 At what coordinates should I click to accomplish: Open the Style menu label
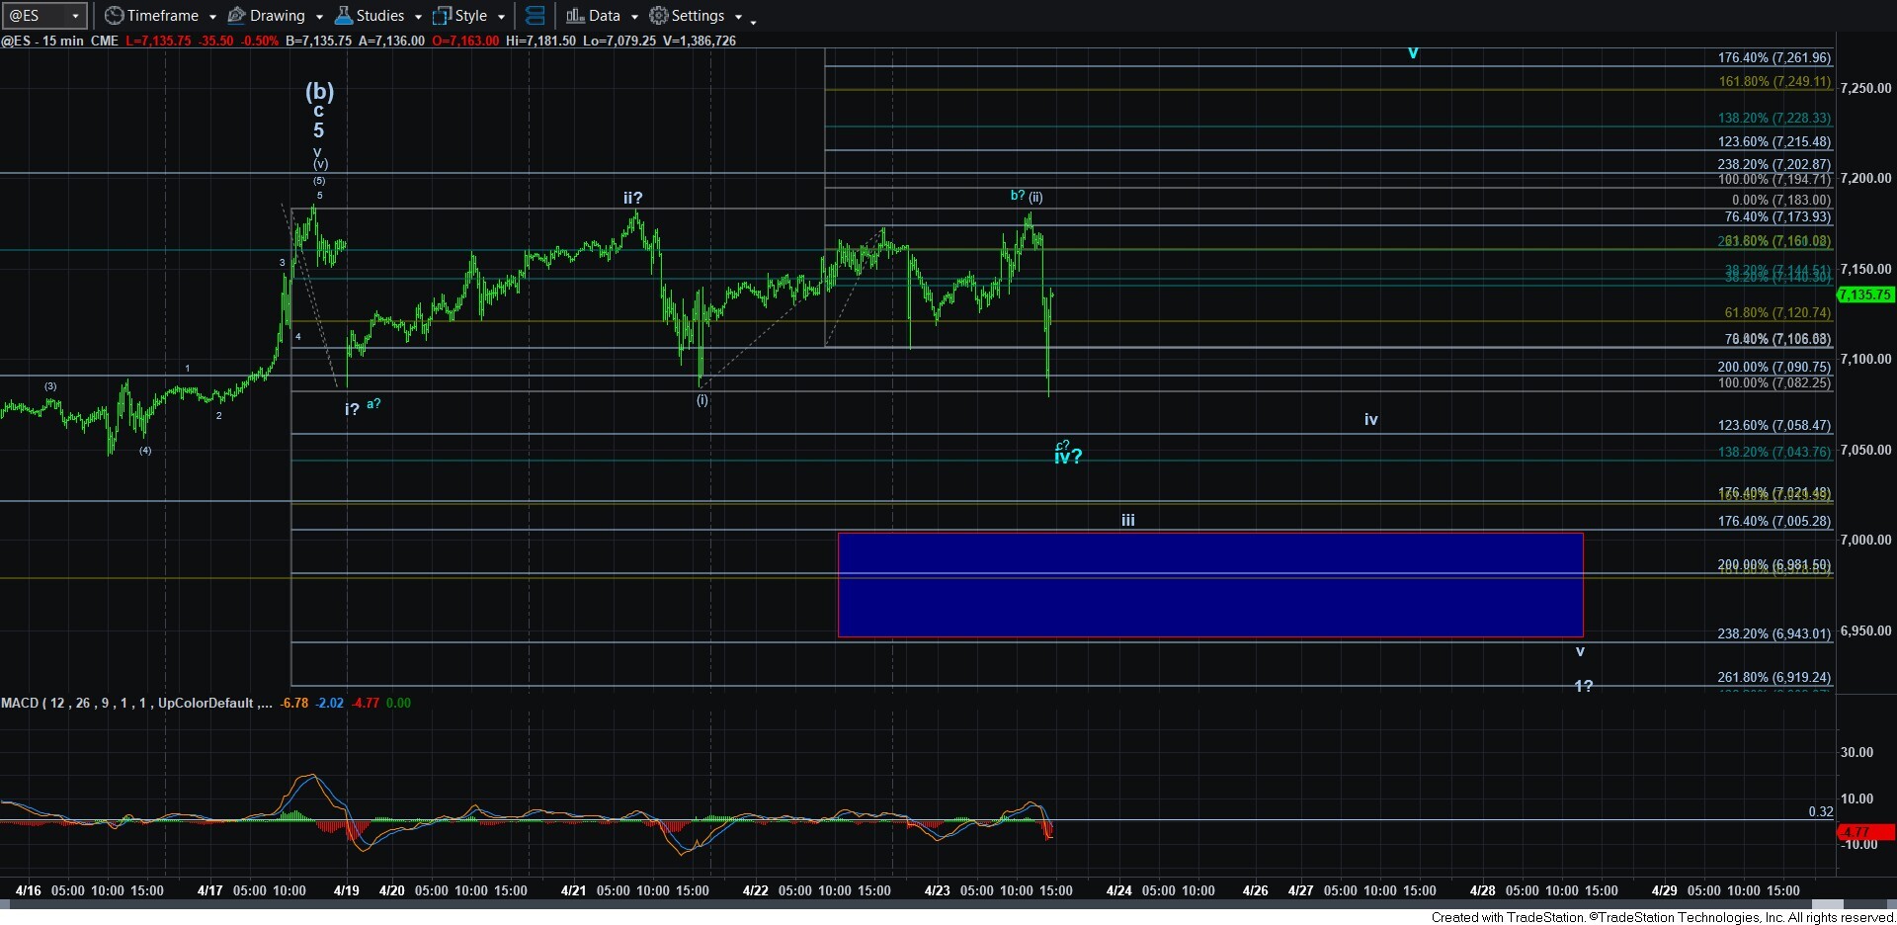point(470,16)
